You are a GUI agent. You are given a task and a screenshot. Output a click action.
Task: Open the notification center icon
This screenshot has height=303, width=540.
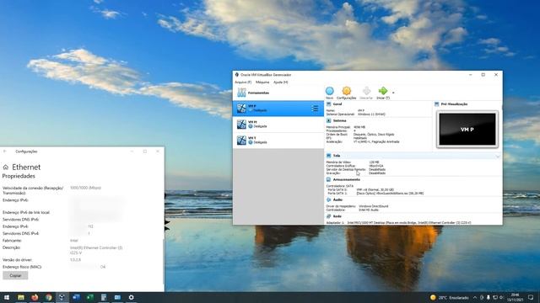(x=531, y=297)
